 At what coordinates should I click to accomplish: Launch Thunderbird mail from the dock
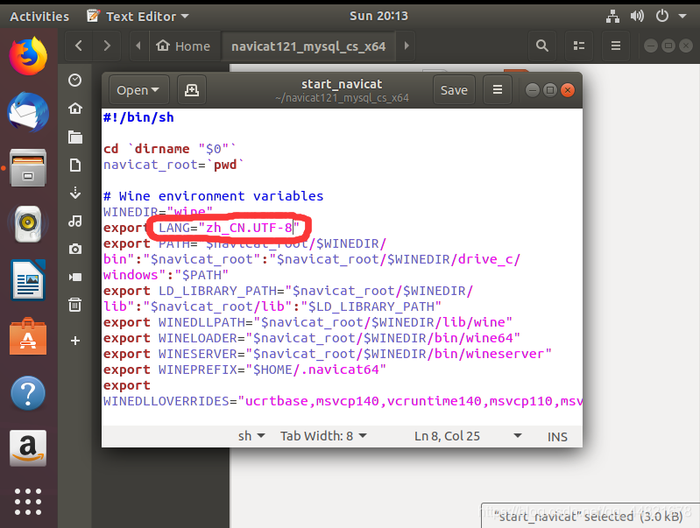[x=28, y=112]
